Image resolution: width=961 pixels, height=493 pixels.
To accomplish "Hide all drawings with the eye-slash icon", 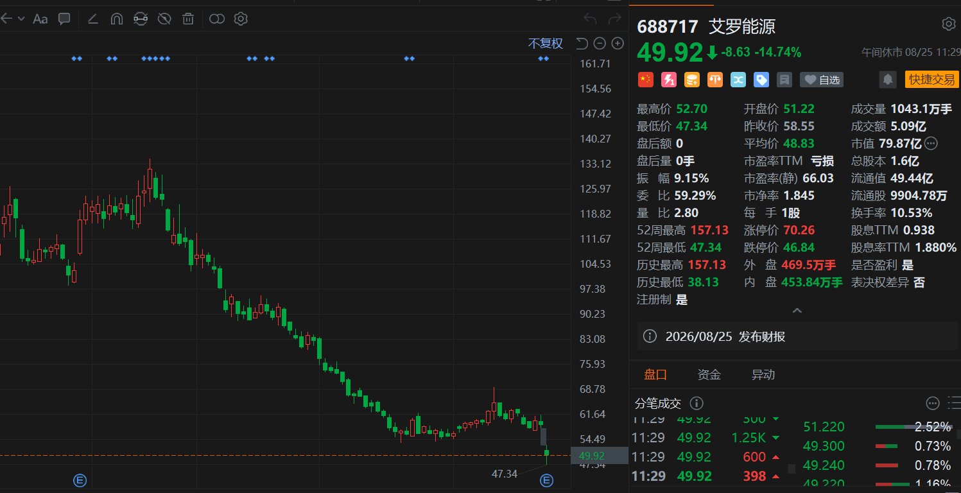I will point(164,19).
